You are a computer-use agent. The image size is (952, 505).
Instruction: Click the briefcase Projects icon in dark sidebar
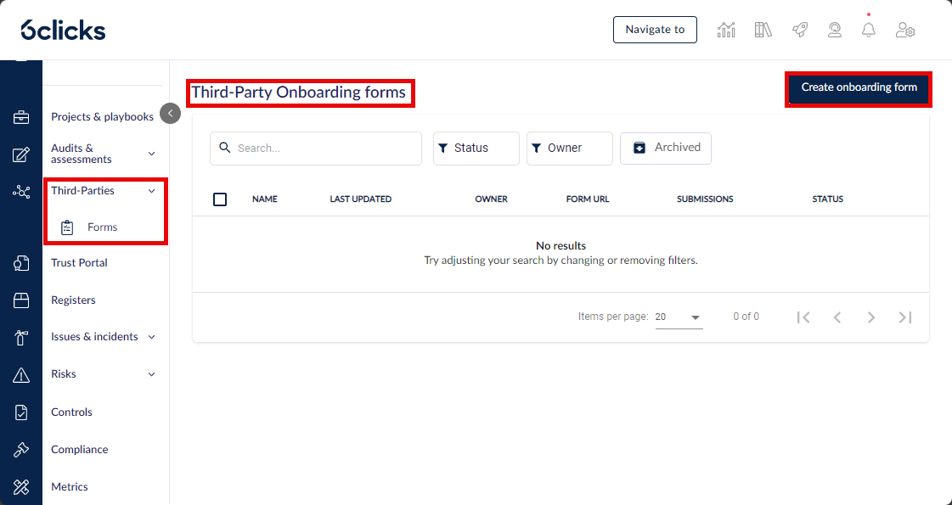pyautogui.click(x=21, y=117)
